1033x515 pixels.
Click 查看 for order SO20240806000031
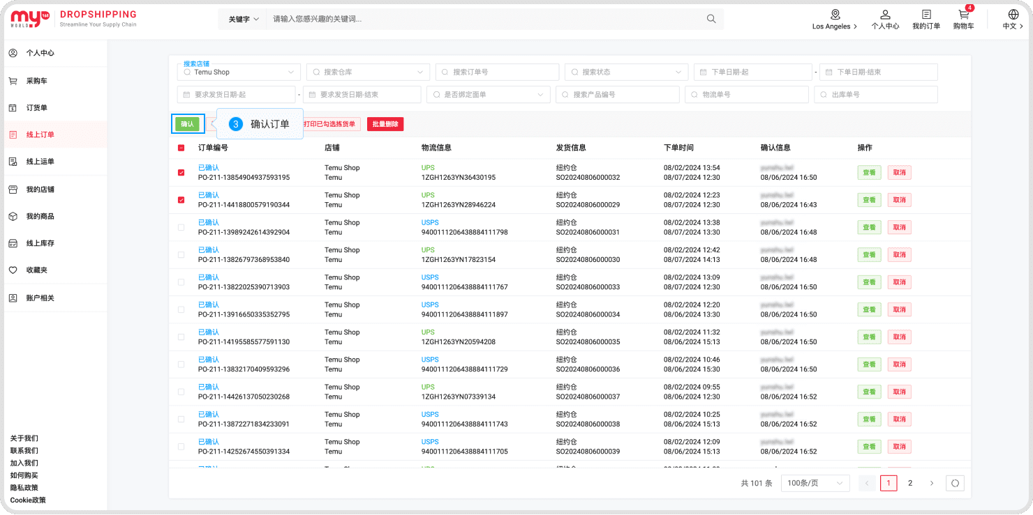point(869,227)
